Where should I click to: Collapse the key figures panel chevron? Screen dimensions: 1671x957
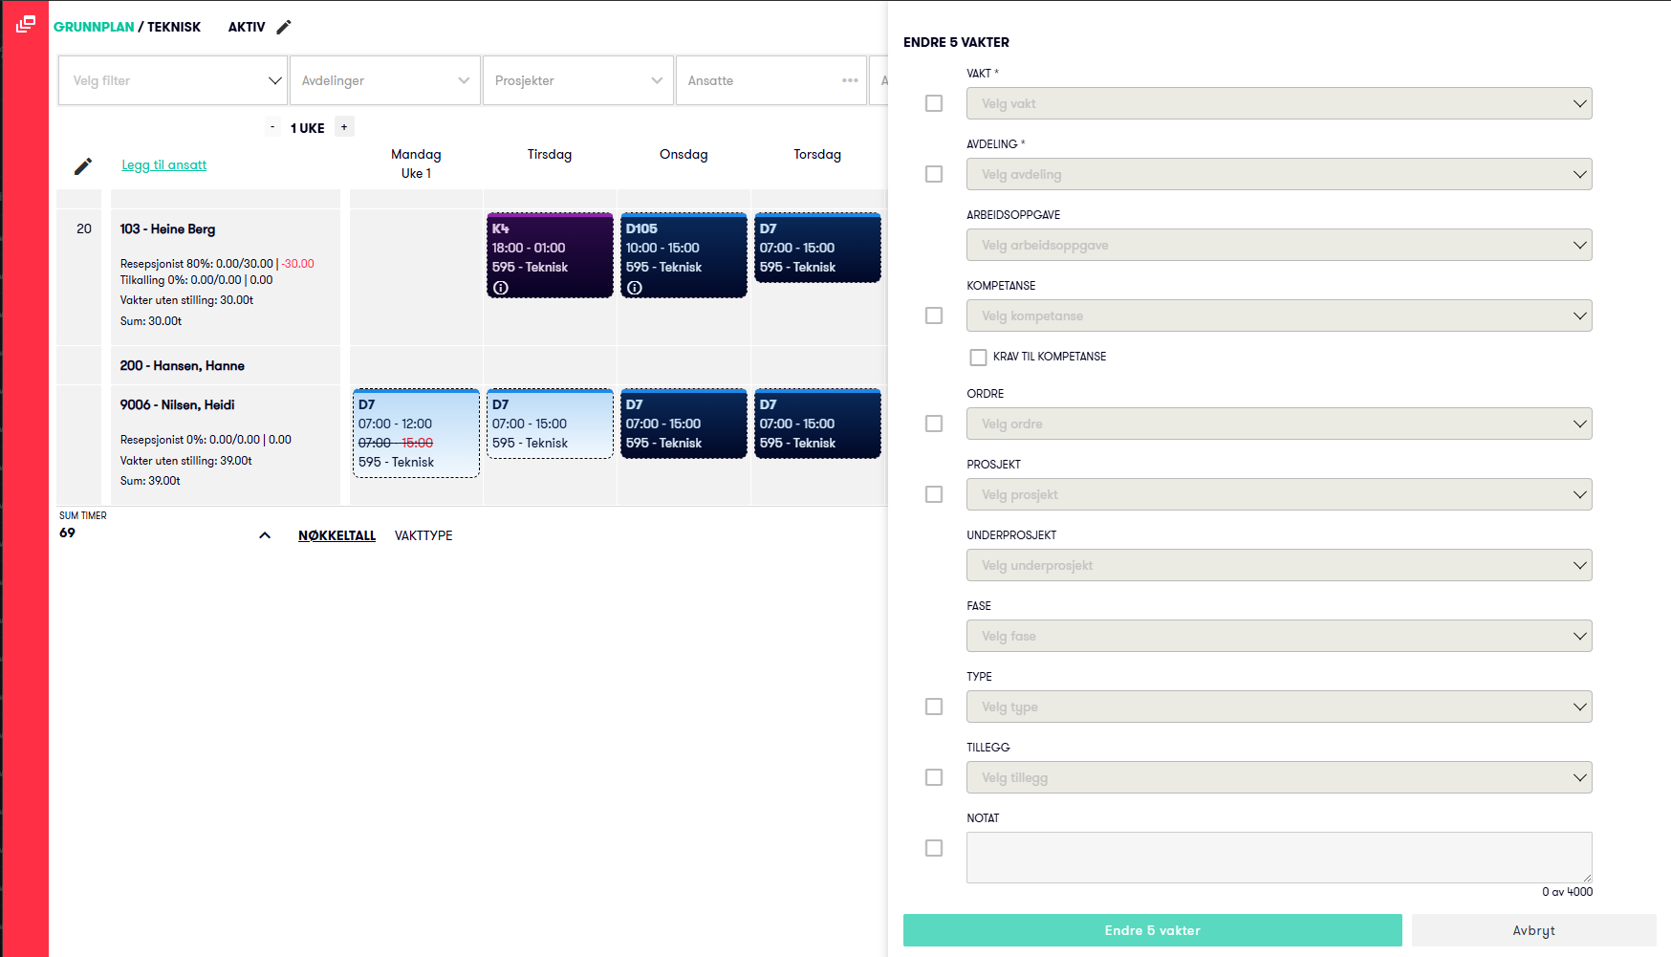click(x=265, y=535)
